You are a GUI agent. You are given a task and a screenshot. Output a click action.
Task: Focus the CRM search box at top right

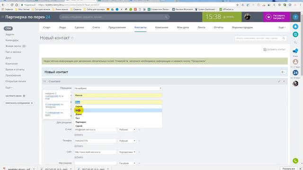[260, 38]
